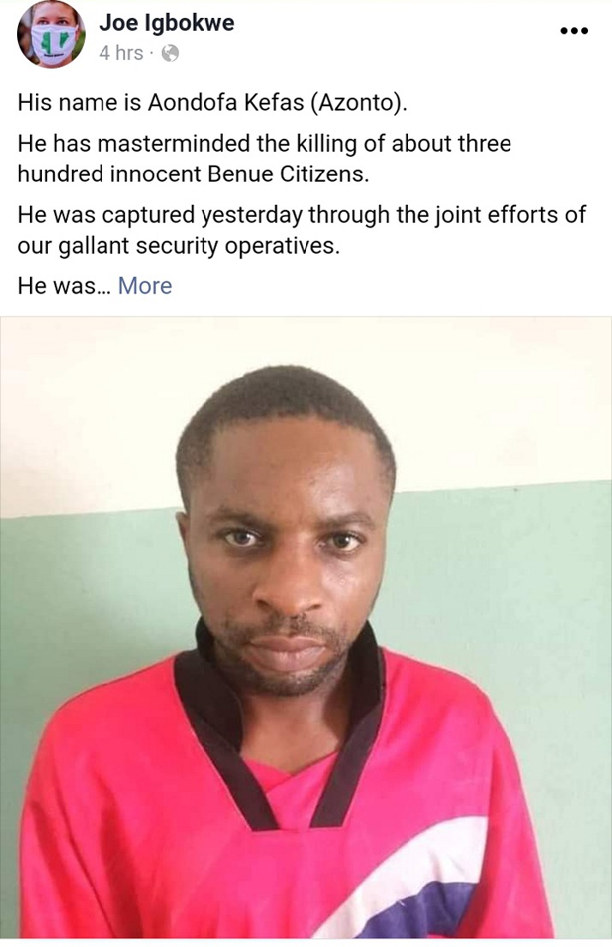Click the face mask in the profile avatar
This screenshot has height=947, width=612.
(52, 44)
